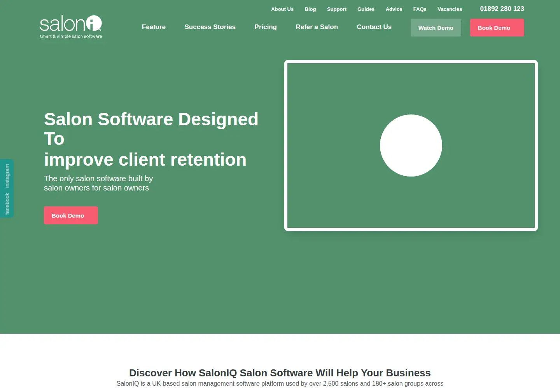This screenshot has height=388, width=560.
Task: Open Success Stories in main navigation
Action: pyautogui.click(x=210, y=27)
